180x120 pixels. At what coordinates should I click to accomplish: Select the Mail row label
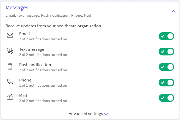(x=23, y=96)
